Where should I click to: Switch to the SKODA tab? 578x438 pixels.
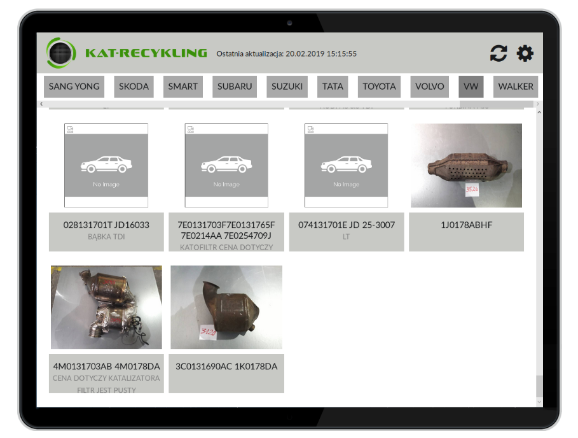(134, 87)
